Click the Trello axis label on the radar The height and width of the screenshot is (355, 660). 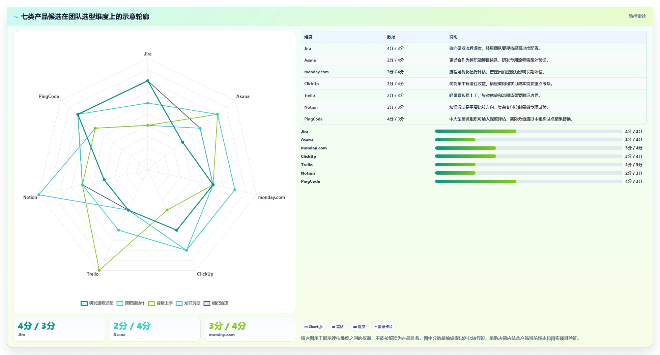click(x=93, y=274)
